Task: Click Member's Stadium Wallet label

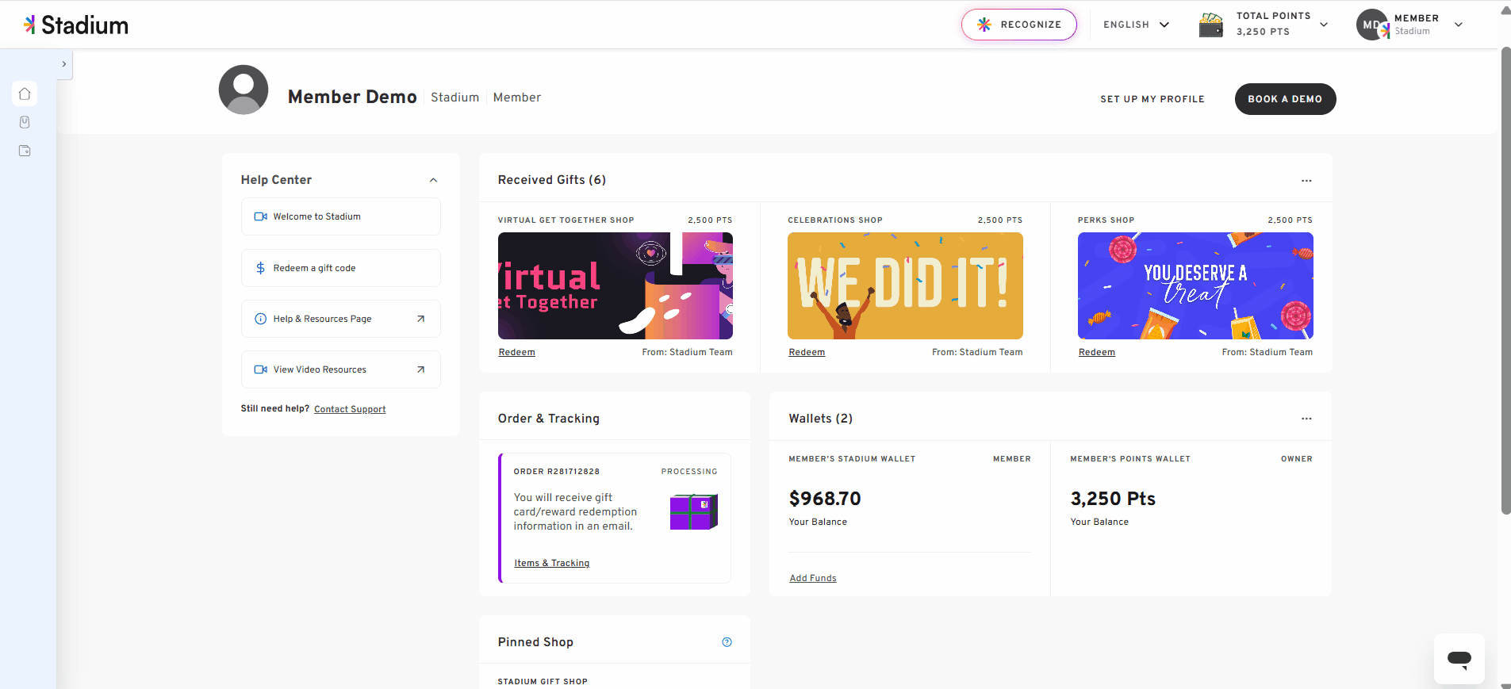Action: click(x=852, y=459)
